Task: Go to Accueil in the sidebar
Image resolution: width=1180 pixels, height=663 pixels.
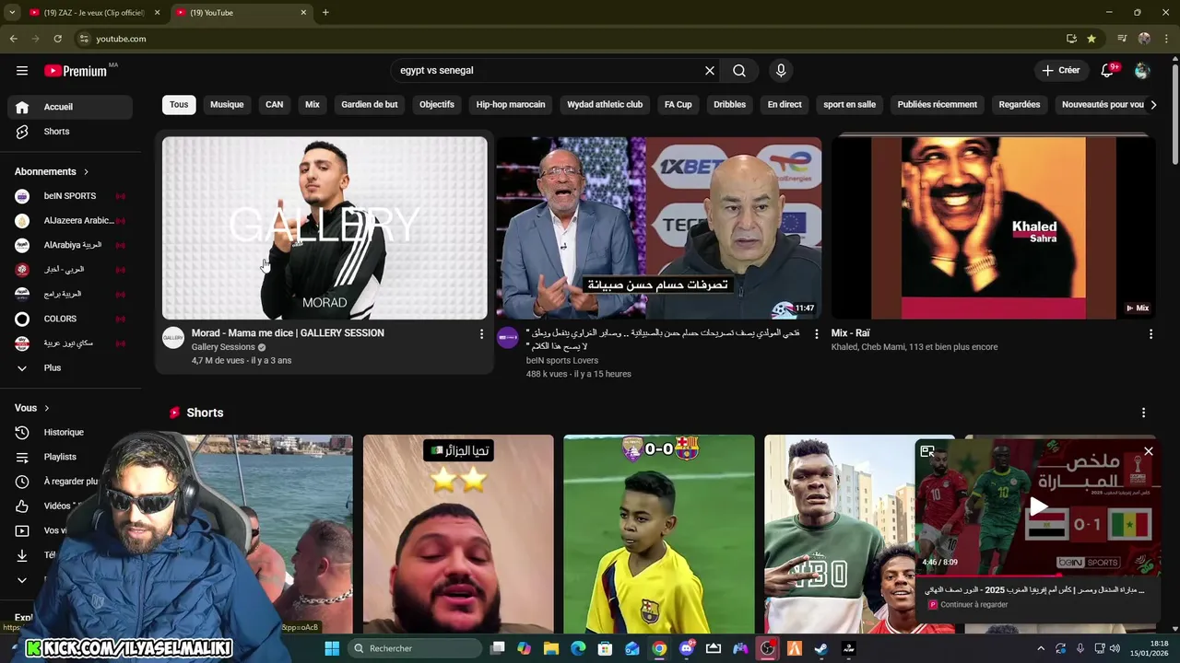Action: pos(70,107)
